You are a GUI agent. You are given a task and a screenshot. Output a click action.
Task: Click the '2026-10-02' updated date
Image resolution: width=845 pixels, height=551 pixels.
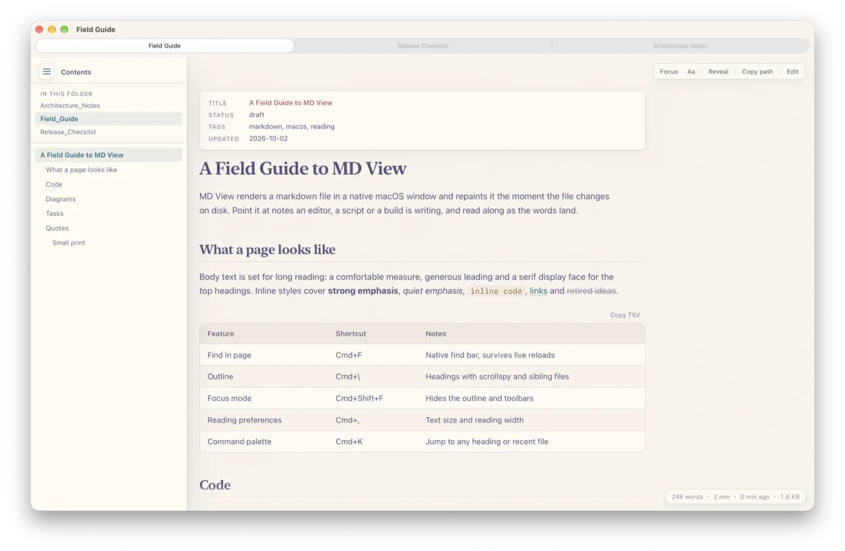(268, 139)
